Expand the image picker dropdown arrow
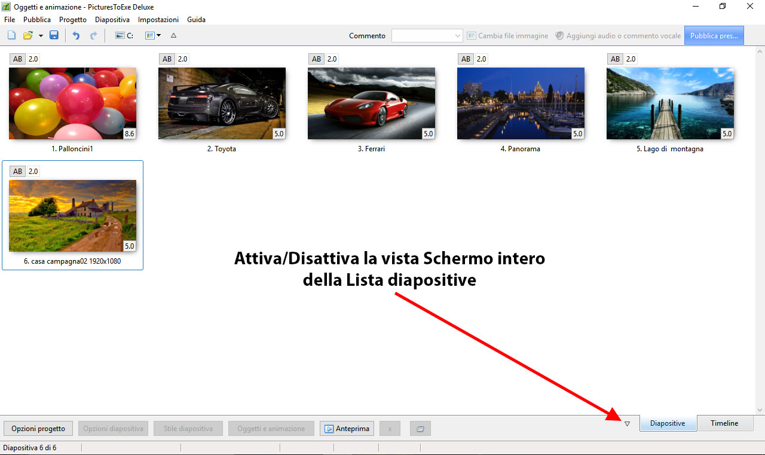 (x=158, y=35)
